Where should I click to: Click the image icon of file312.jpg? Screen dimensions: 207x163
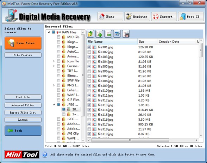click(x=94, y=100)
